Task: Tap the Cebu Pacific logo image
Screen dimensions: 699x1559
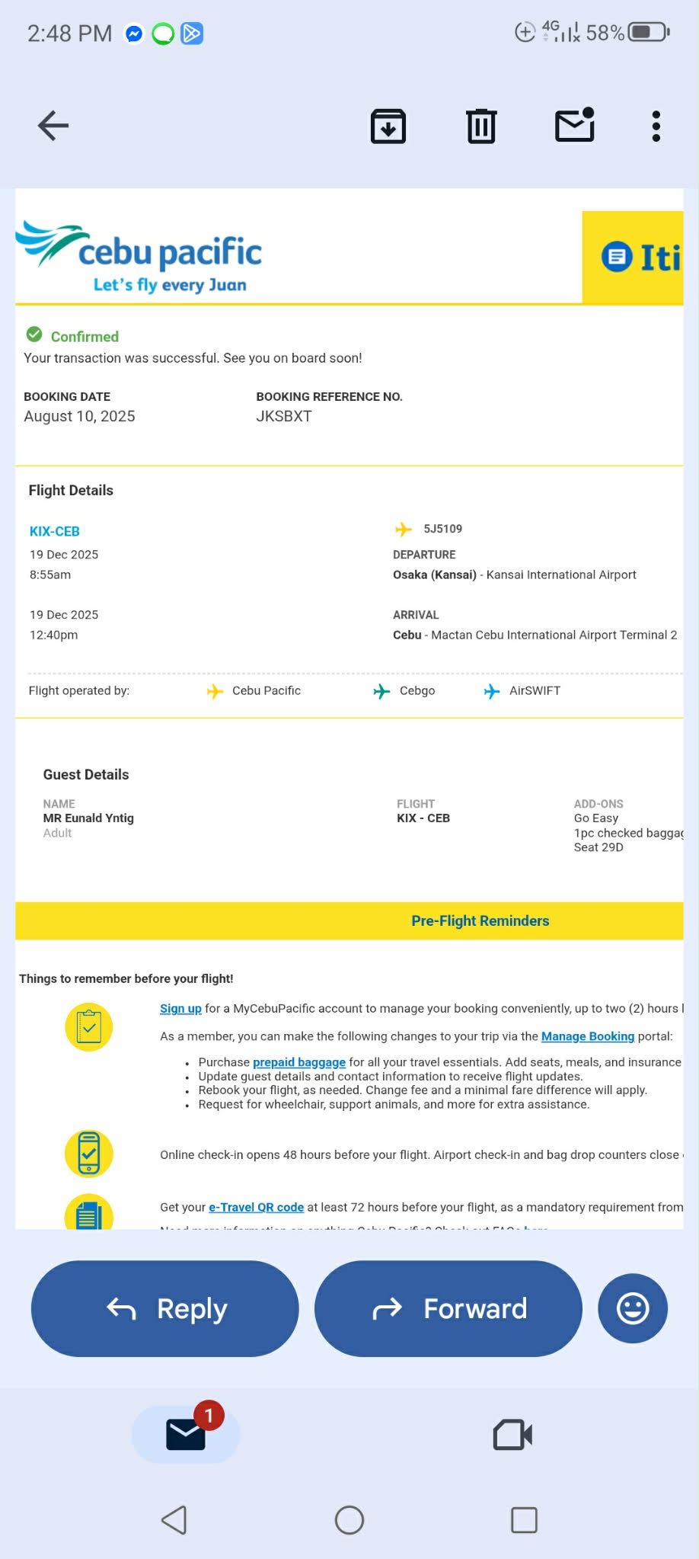Action: coord(139,257)
